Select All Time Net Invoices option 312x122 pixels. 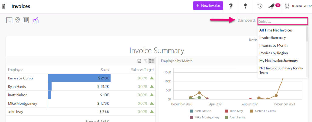click(x=276, y=30)
